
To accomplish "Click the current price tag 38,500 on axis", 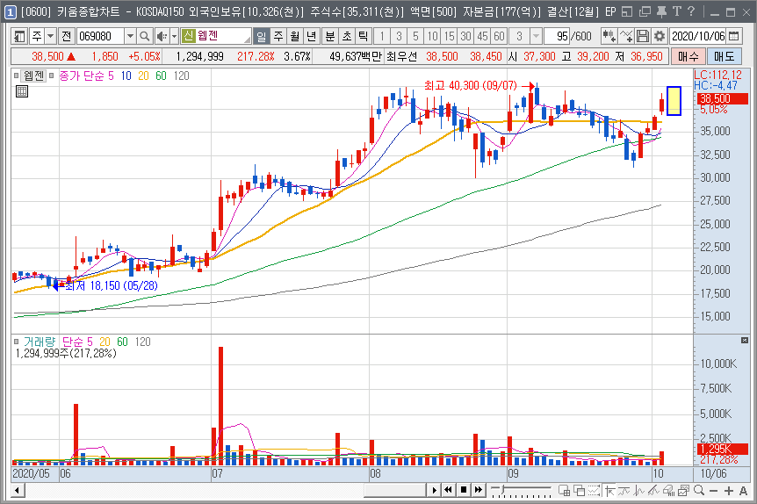I will [722, 99].
